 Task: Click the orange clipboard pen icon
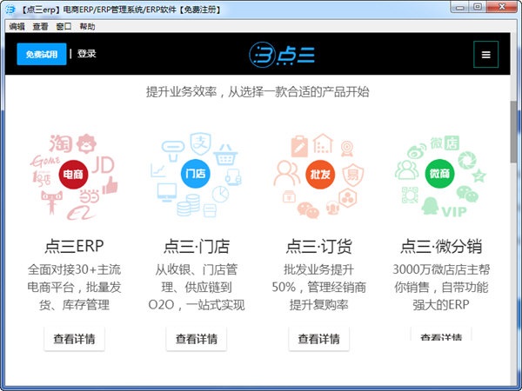tap(299, 146)
